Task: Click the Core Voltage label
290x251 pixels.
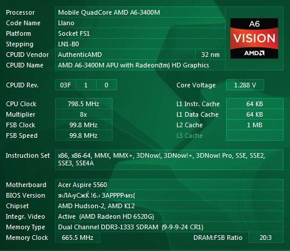Action: coord(196,85)
